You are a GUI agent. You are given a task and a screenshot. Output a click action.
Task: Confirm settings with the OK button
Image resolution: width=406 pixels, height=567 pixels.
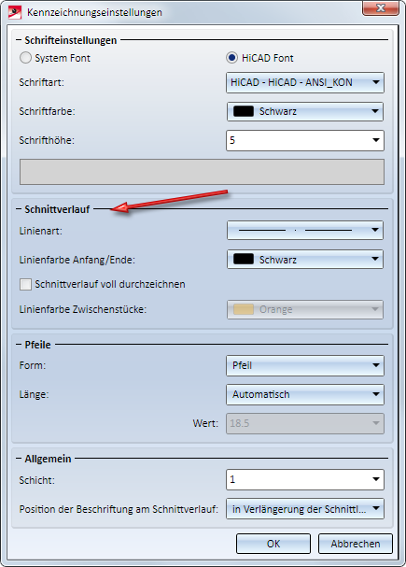point(273,544)
